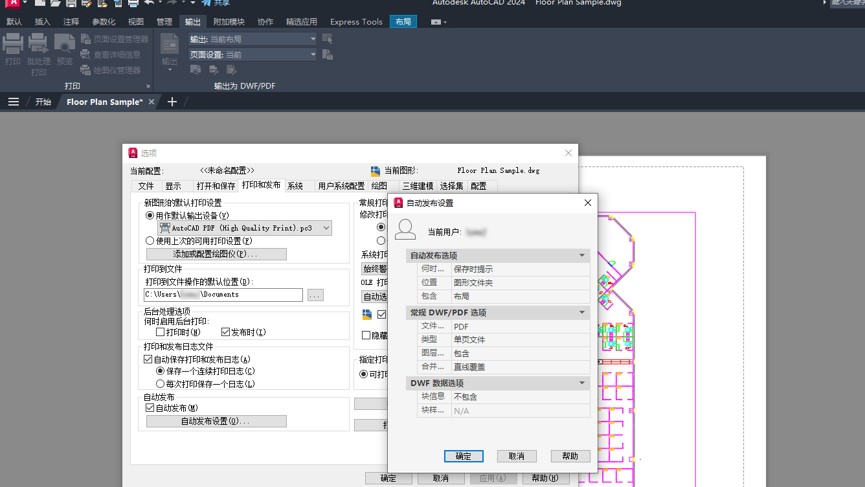Switch to the Express Tools ribbon tab
This screenshot has width=865, height=487.
(356, 22)
